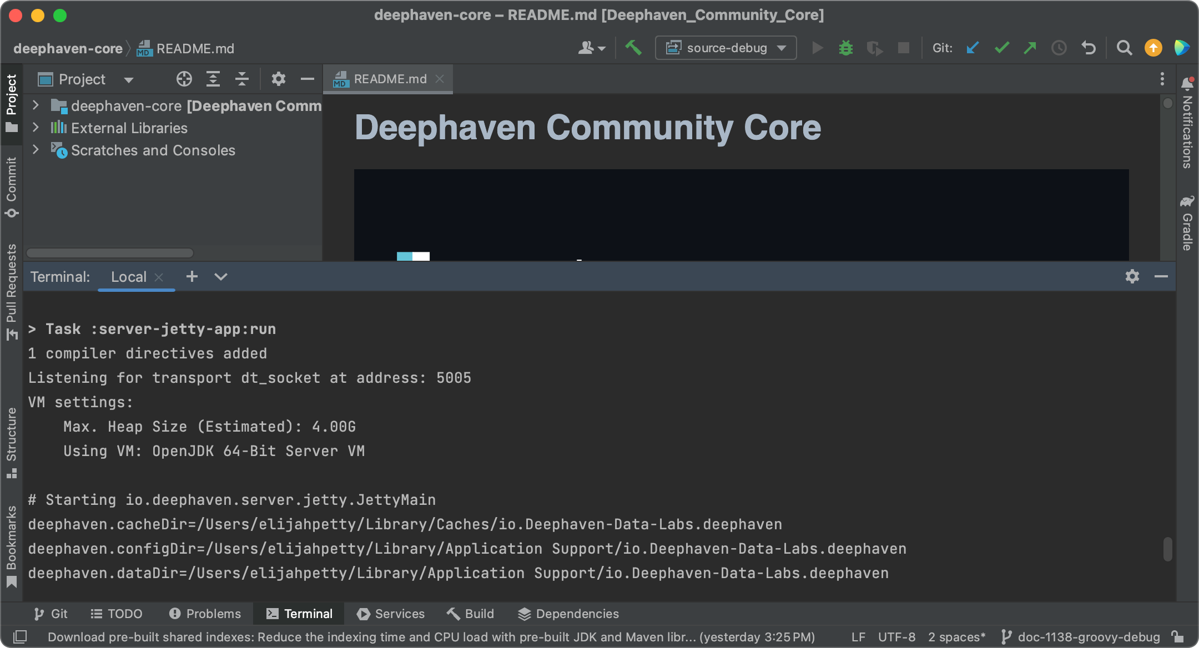This screenshot has width=1199, height=648.
Task: Click the Build project hammer icon
Action: tap(633, 48)
